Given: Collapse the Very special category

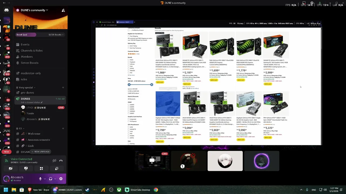Looking at the screenshot, I should (x=26, y=88).
